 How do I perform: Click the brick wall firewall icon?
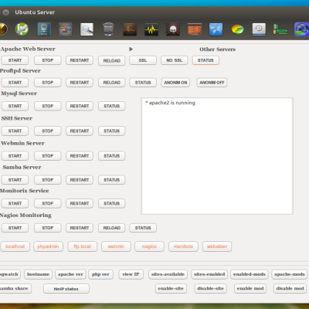(x=195, y=29)
